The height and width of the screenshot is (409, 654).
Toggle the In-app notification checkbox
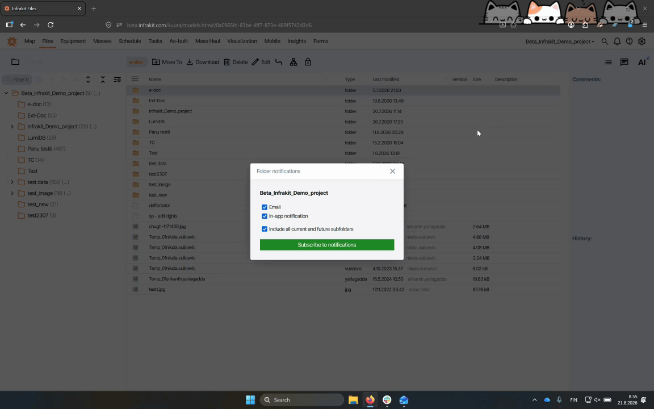(265, 216)
